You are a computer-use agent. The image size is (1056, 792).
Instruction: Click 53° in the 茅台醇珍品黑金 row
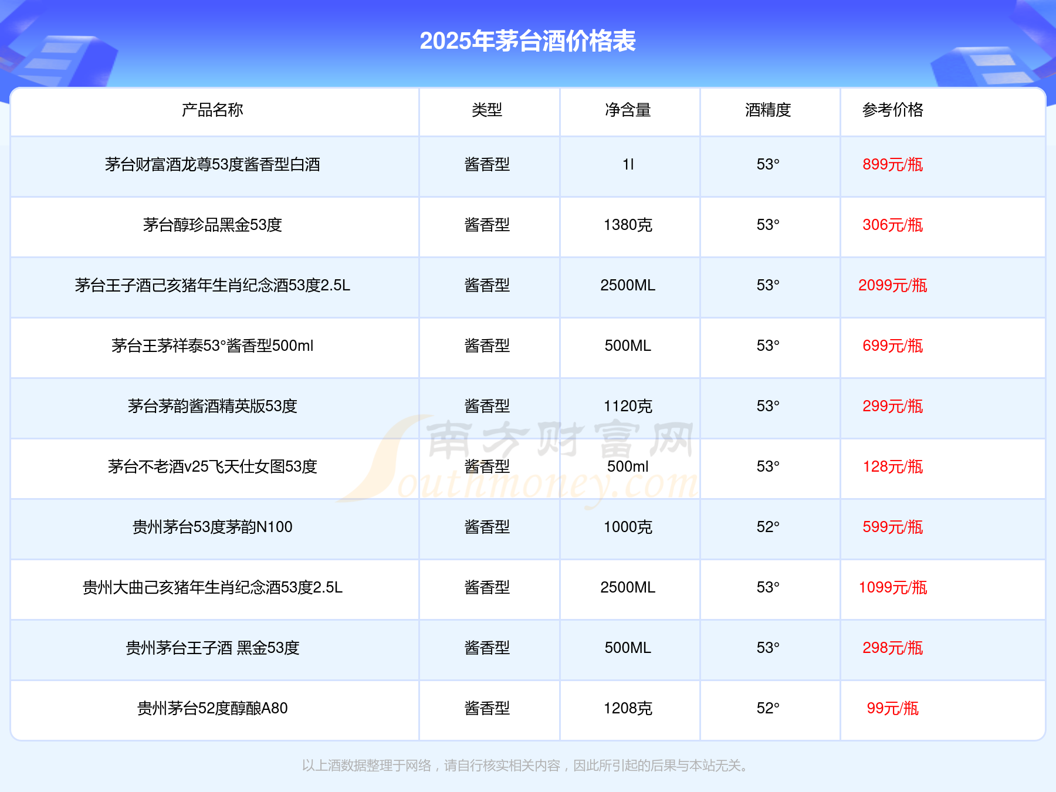[768, 225]
